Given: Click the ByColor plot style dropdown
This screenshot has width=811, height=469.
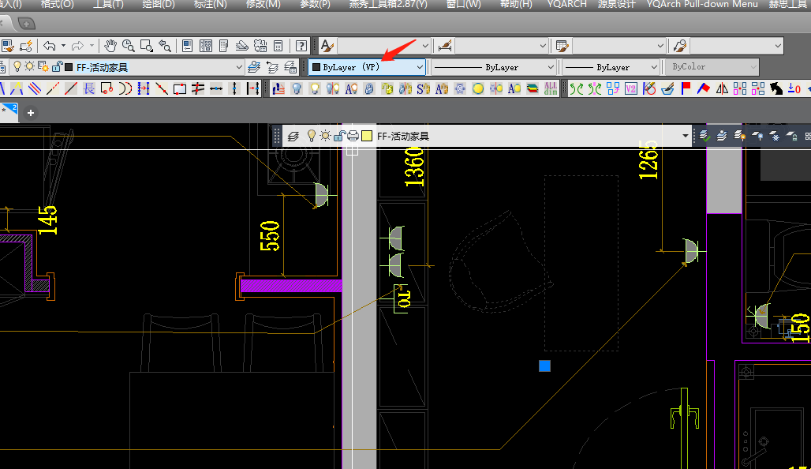Looking at the screenshot, I should 712,67.
